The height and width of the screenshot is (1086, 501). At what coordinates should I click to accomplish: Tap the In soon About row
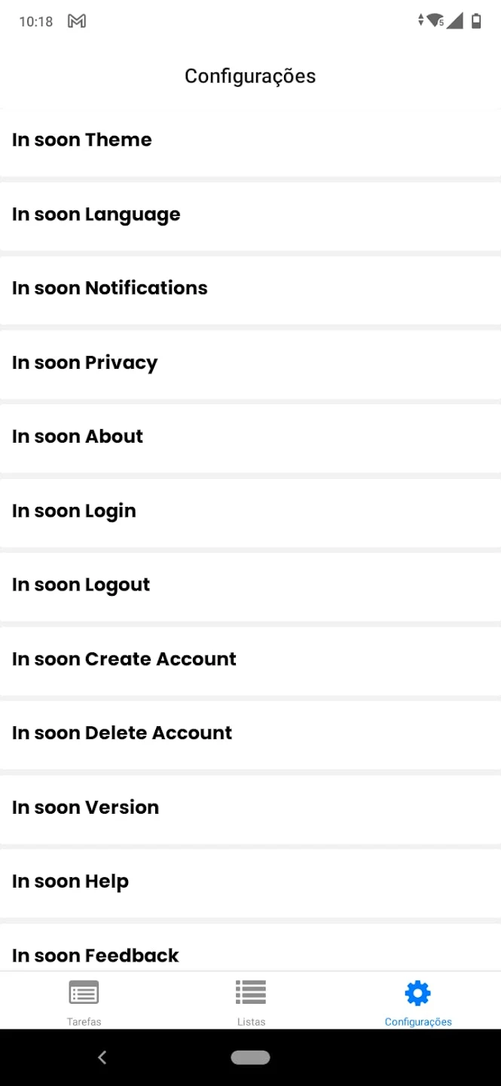click(250, 437)
